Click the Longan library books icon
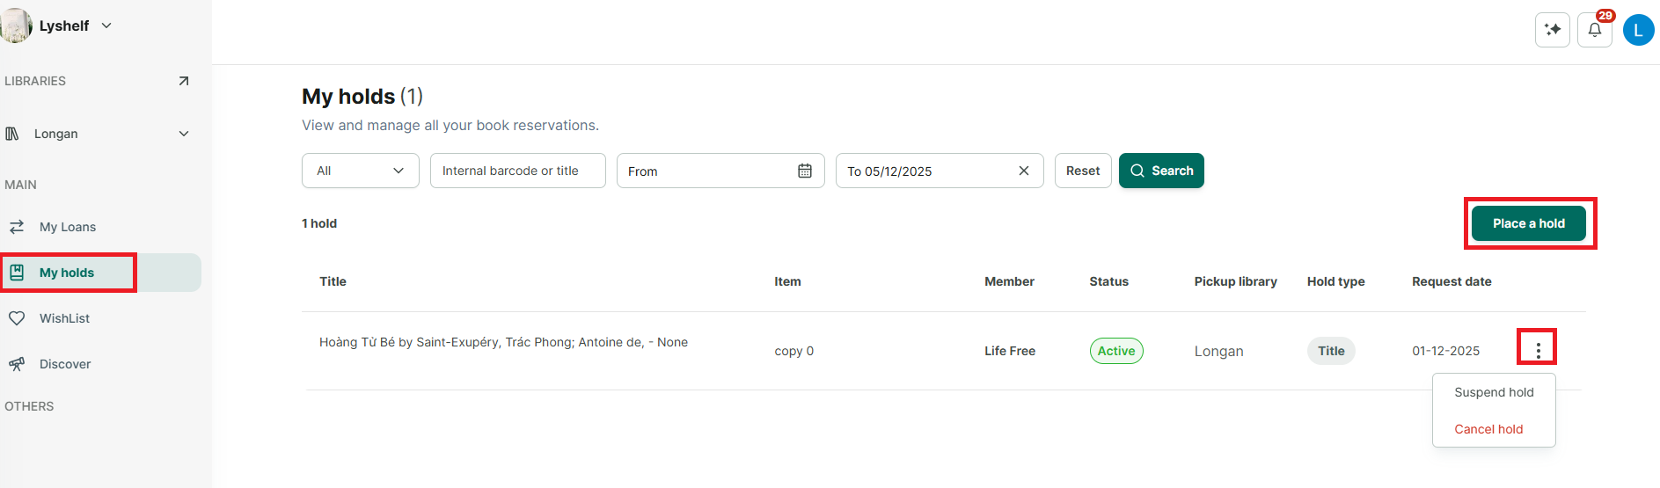Screen dimensions: 1660x488 point(12,134)
